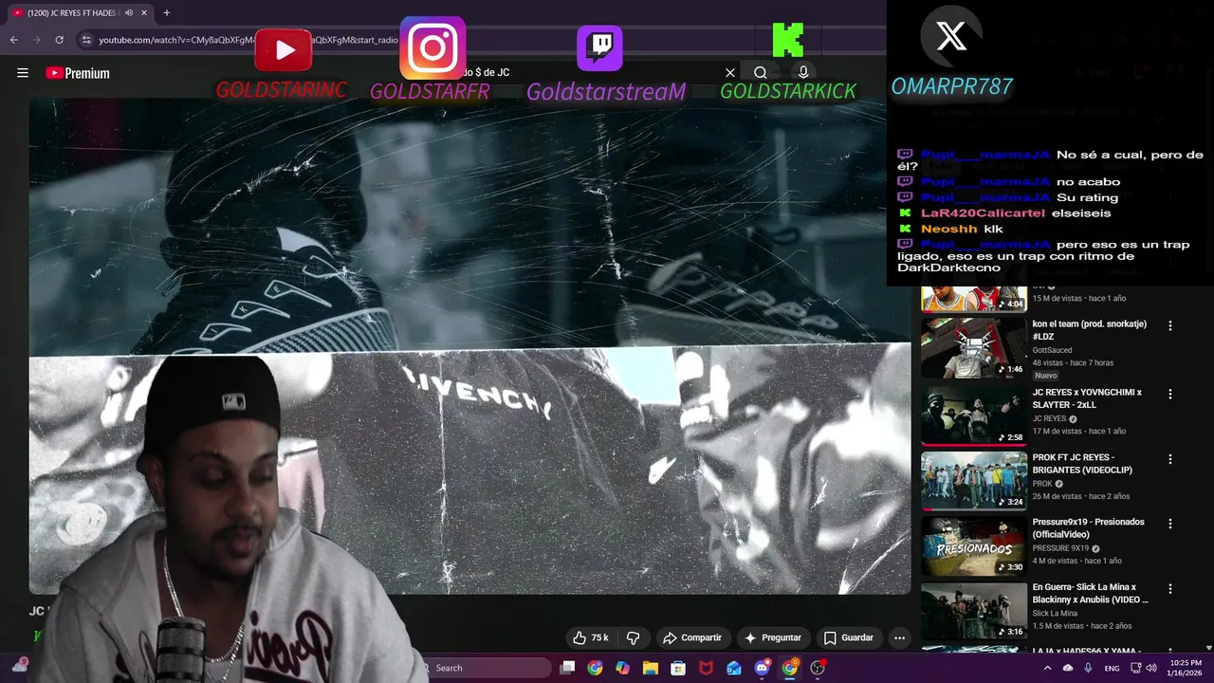
Task: Open a new browser tab with plus
Action: pos(166,12)
